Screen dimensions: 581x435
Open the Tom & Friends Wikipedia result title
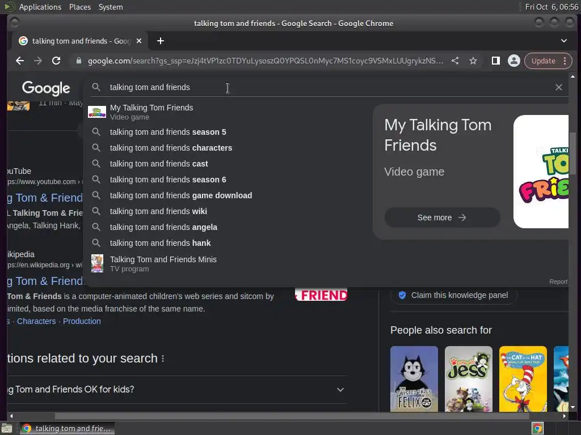45,281
